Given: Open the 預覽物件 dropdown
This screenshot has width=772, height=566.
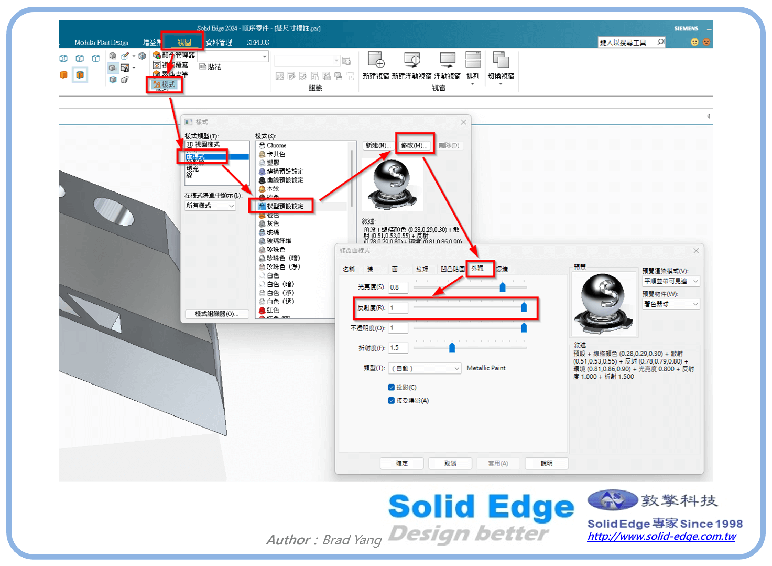Looking at the screenshot, I should coord(671,304).
